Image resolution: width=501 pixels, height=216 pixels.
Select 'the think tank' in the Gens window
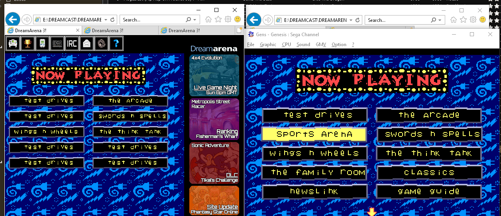click(x=429, y=153)
